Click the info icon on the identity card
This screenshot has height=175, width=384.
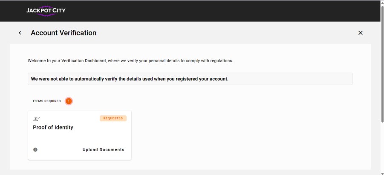point(35,149)
